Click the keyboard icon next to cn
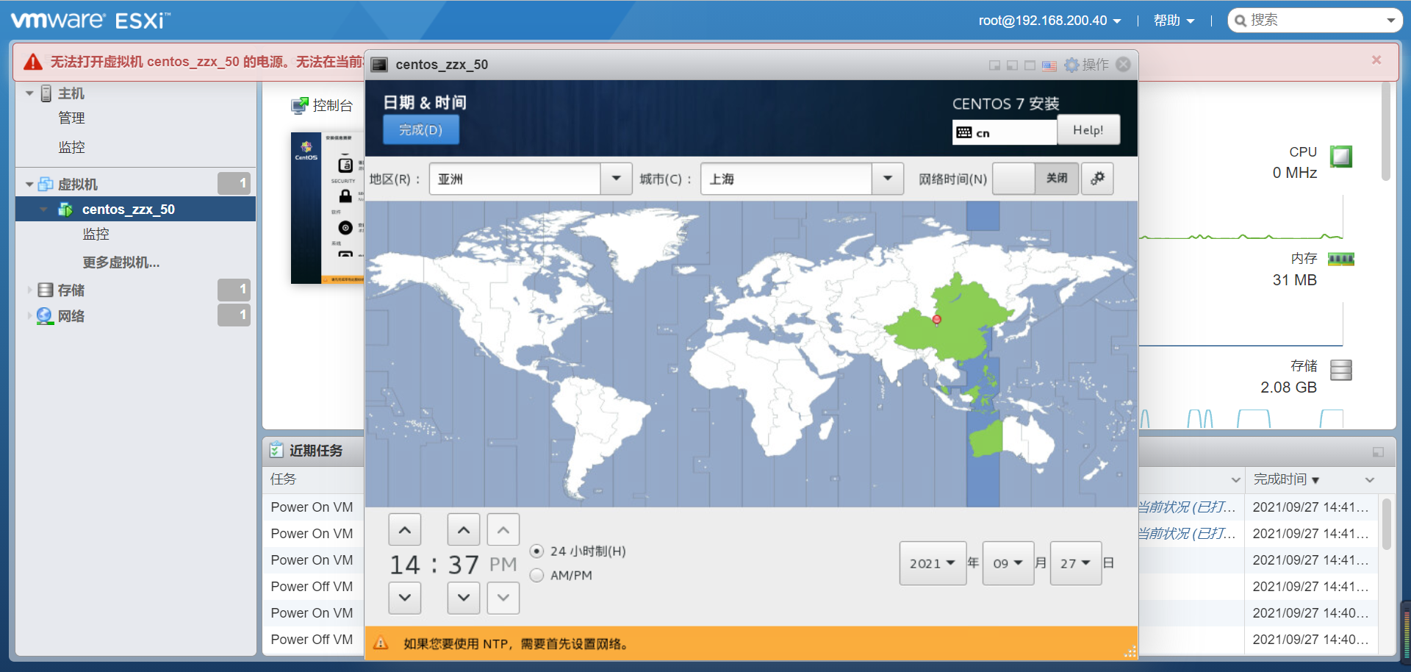Image resolution: width=1411 pixels, height=672 pixels. [x=964, y=133]
